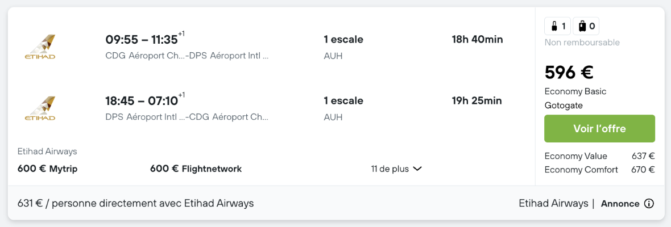Select the 600 € Mytrip offer
The image size is (671, 227).
pos(48,169)
